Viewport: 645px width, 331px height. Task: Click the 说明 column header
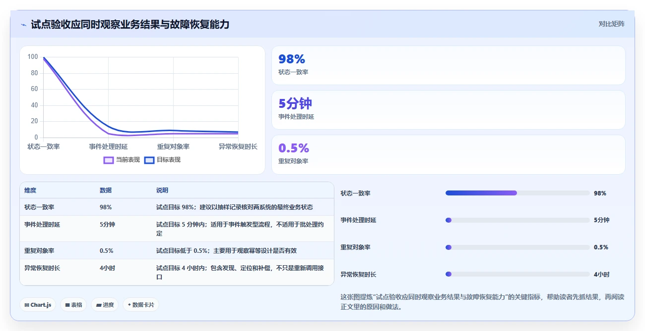coord(162,190)
